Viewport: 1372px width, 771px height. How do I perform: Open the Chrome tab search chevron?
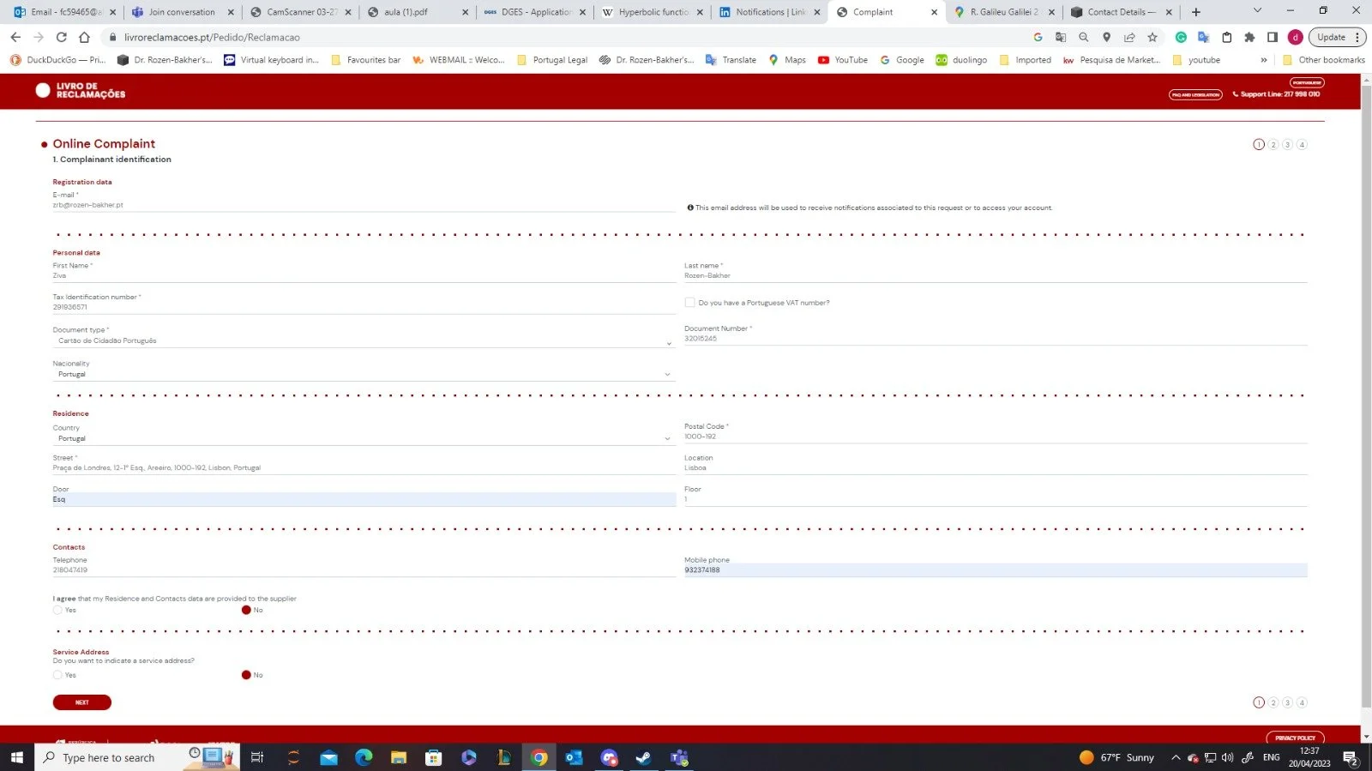pyautogui.click(x=1257, y=11)
